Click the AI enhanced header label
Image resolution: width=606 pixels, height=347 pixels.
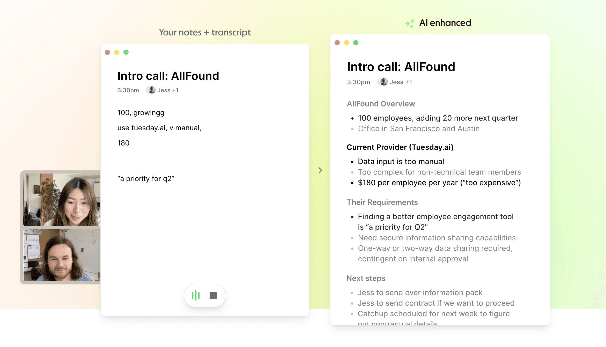(446, 23)
